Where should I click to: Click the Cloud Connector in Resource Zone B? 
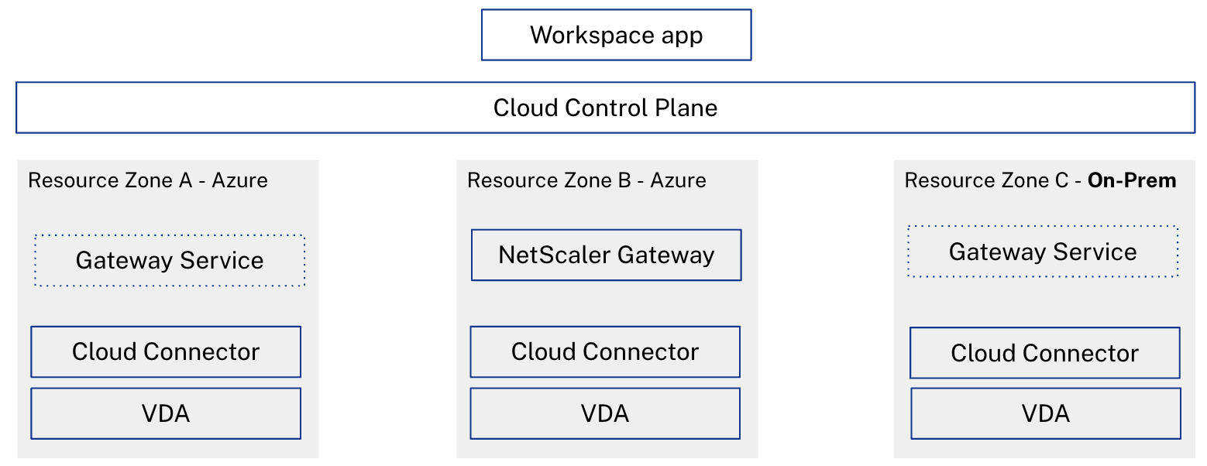pyautogui.click(x=605, y=351)
